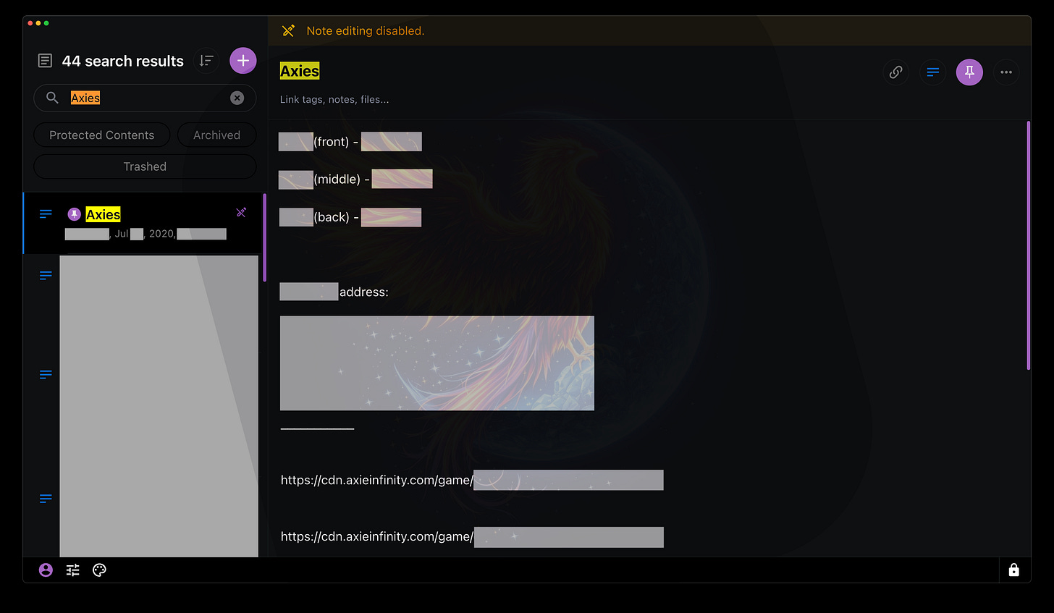The image size is (1054, 613).
Task: Create a new note with the plus button
Action: 243,61
